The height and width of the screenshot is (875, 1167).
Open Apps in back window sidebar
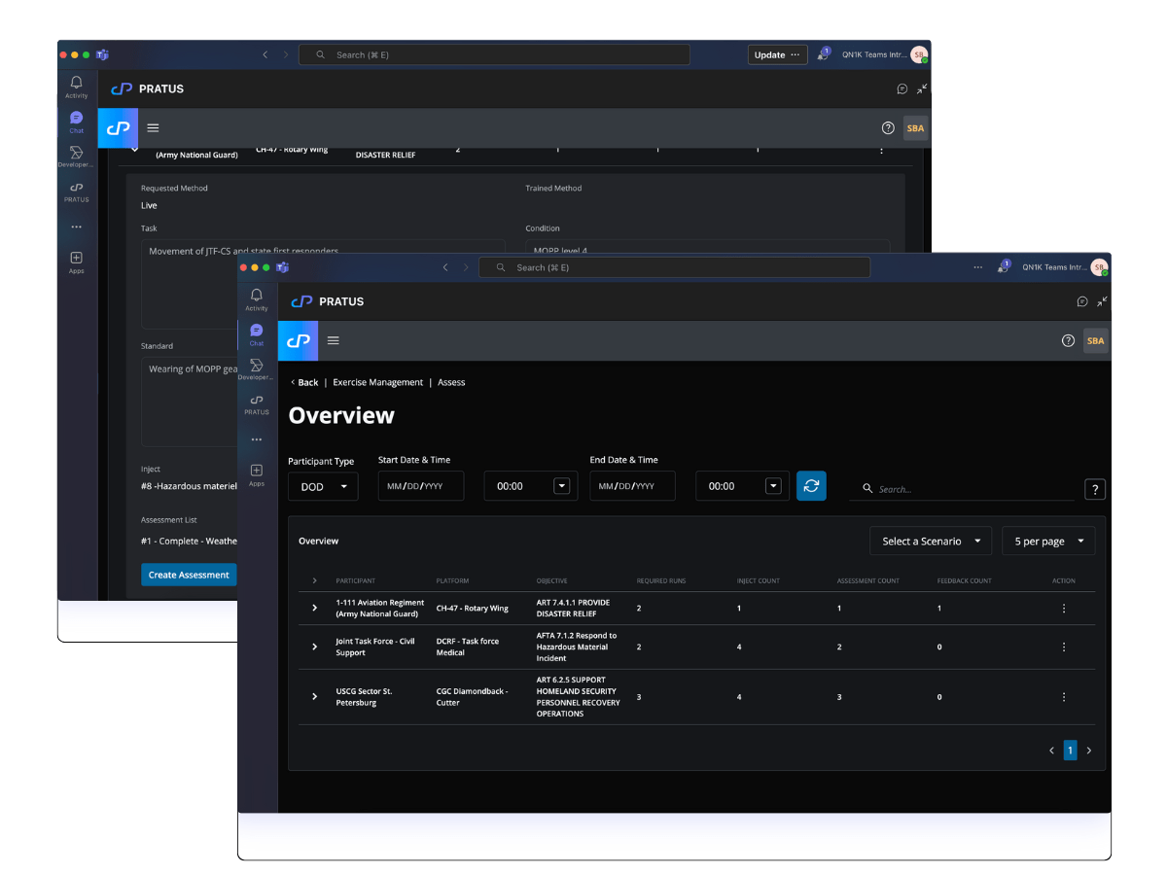[x=77, y=262]
